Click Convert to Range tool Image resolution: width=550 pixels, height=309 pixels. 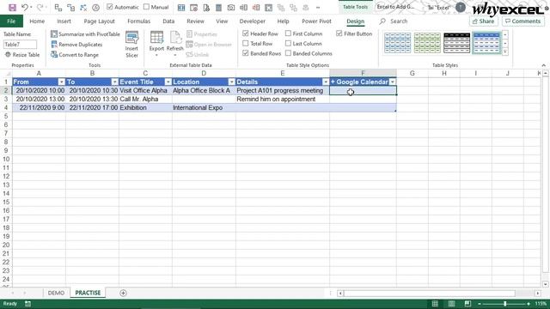coord(75,55)
